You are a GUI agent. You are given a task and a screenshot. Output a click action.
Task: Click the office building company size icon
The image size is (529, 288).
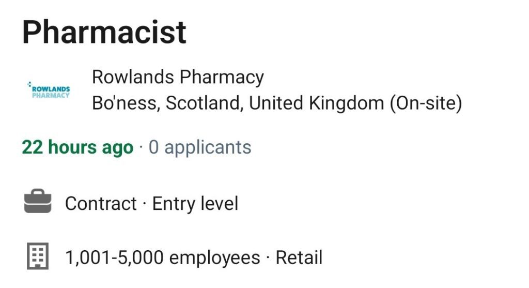pos(37,256)
